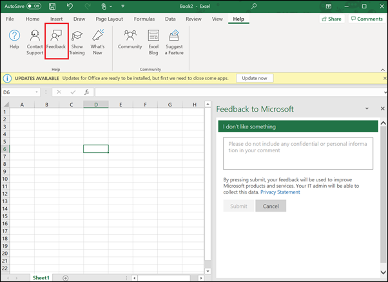Open the Privacy Statement link
The height and width of the screenshot is (282, 388).
(x=279, y=192)
